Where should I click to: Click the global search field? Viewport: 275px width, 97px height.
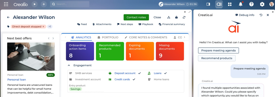(x=70, y=4)
